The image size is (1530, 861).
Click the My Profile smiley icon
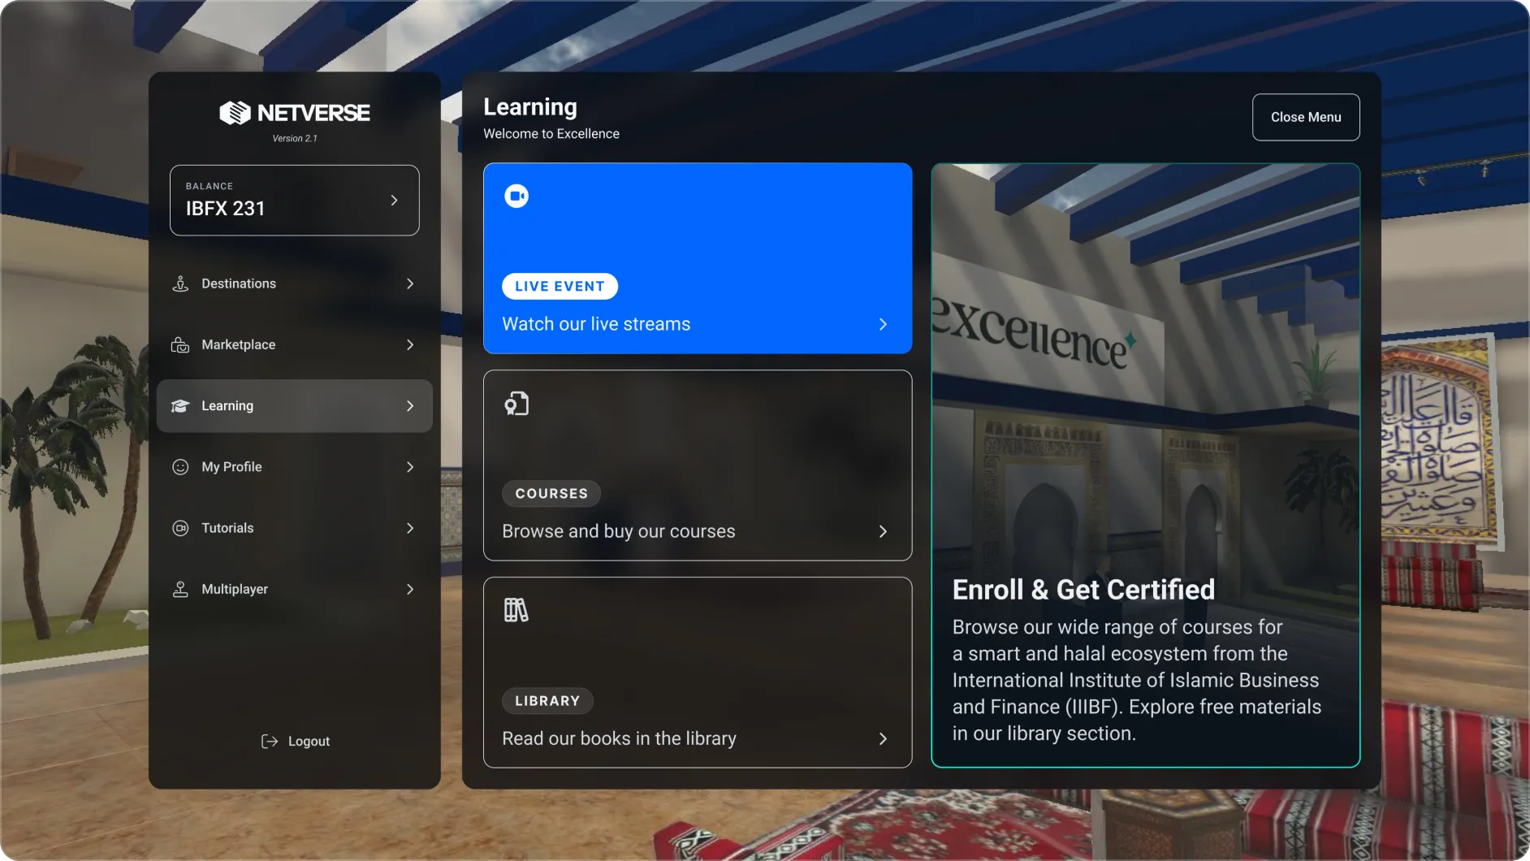pyautogui.click(x=180, y=467)
